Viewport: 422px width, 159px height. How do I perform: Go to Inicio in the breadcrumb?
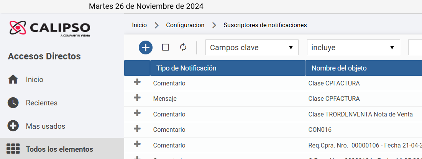tap(140, 25)
